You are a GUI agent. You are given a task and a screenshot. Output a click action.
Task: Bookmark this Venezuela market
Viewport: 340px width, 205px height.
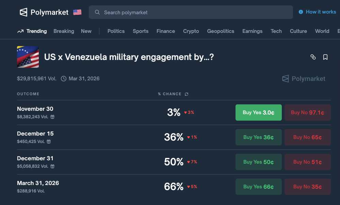point(325,57)
